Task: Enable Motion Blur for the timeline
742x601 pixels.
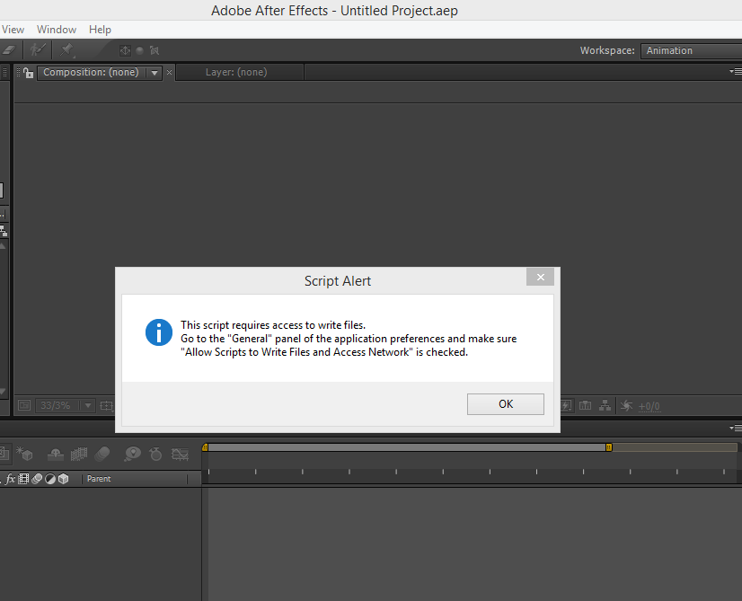Action: (102, 455)
